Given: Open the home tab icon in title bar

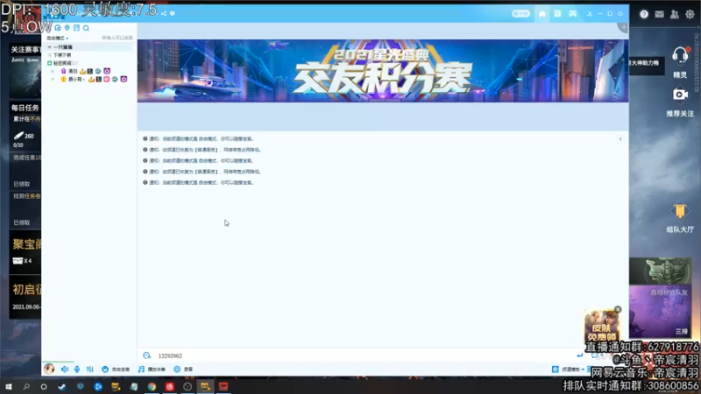Looking at the screenshot, I should [542, 14].
